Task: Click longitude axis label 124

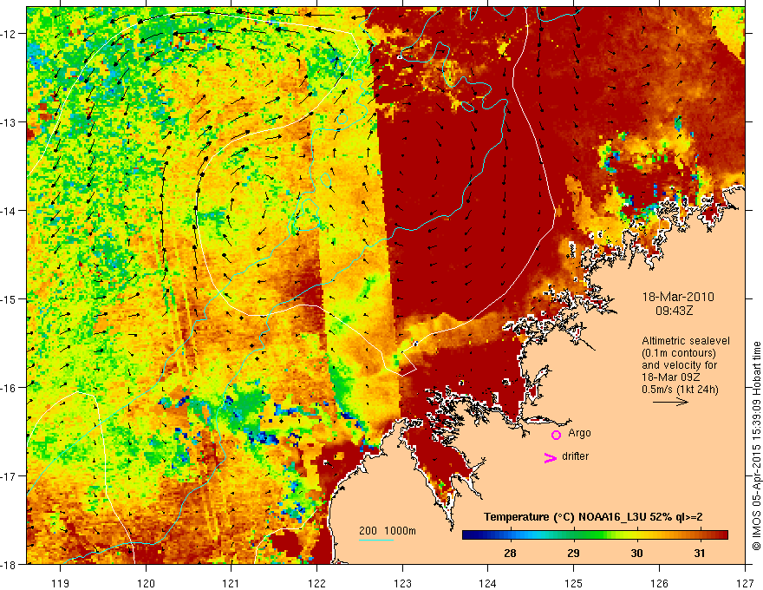Action: [x=487, y=583]
